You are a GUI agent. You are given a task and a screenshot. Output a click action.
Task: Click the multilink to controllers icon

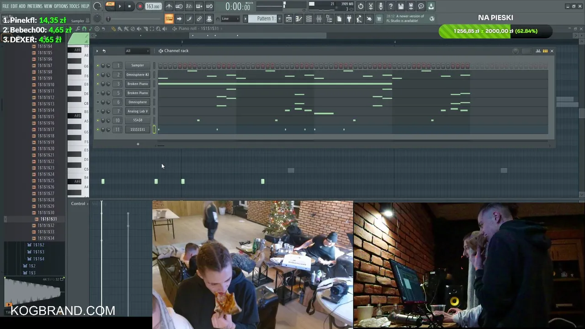pyautogui.click(x=199, y=19)
